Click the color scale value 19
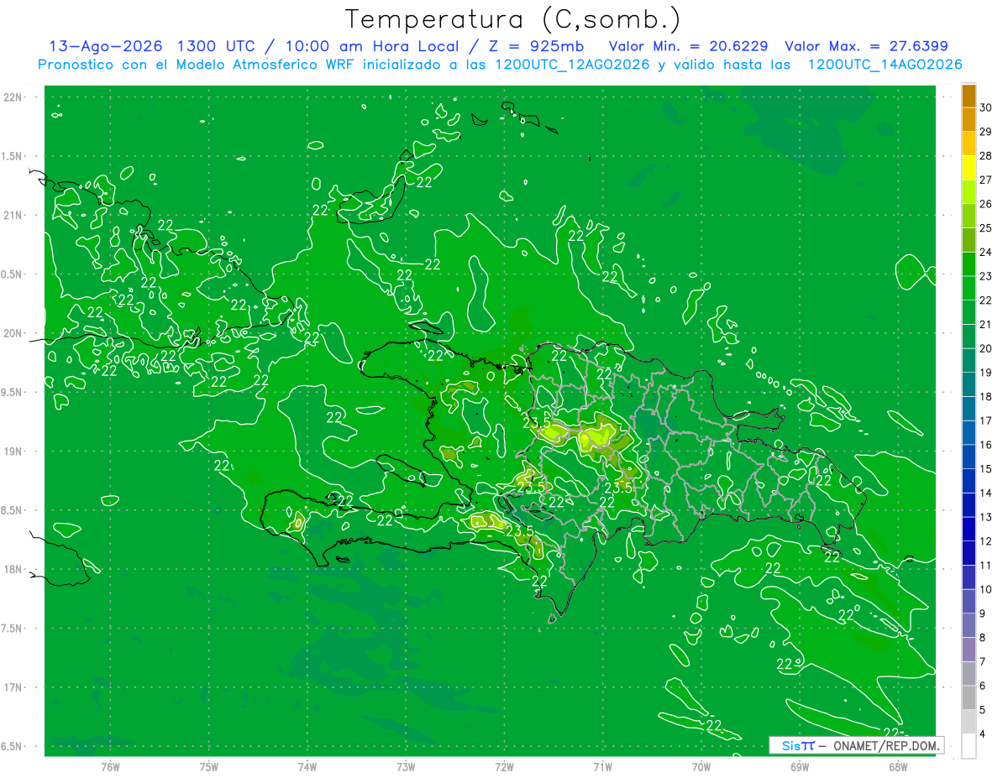The image size is (1008, 778). click(986, 373)
